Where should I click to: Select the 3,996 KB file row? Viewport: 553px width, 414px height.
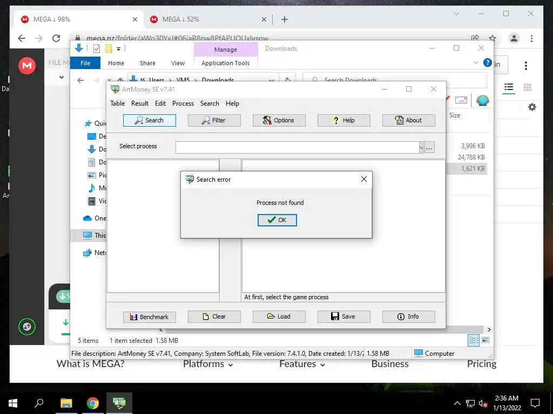tap(473, 146)
